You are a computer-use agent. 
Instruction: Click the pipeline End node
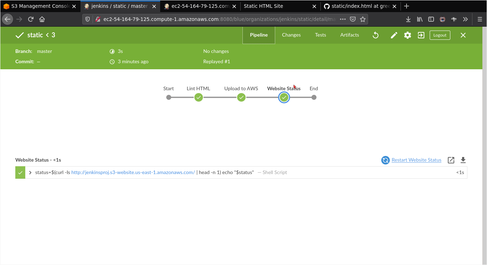[314, 97]
